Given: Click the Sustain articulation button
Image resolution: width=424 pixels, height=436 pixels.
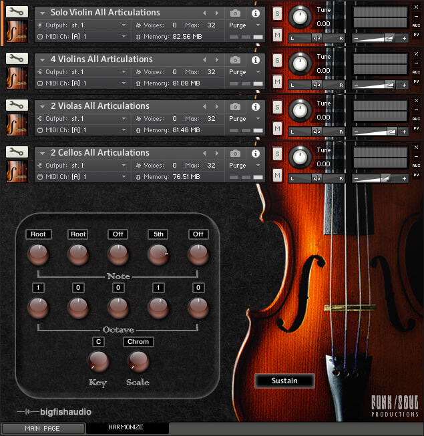Looking at the screenshot, I should click(x=284, y=381).
